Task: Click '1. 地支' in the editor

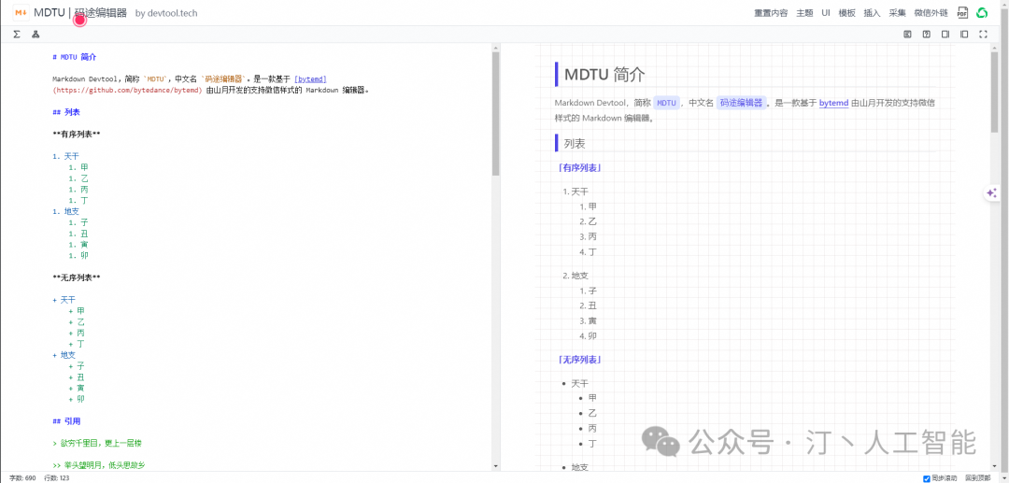Action: [66, 211]
